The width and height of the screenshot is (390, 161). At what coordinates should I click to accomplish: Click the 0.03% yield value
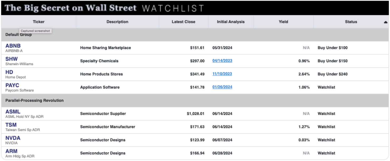304,140
